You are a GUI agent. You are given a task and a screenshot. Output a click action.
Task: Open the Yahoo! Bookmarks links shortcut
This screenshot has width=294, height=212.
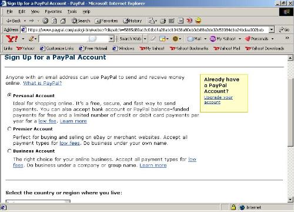coord(189,48)
